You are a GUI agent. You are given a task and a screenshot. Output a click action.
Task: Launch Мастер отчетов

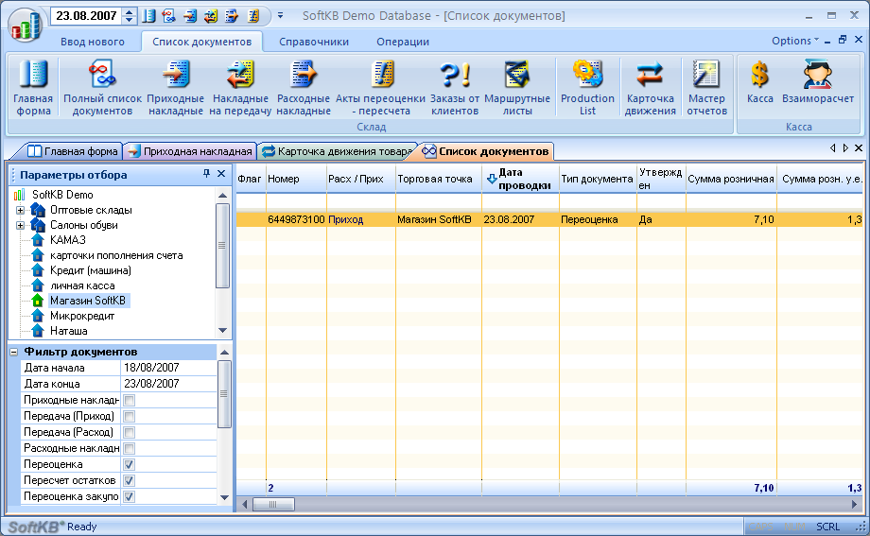706,87
